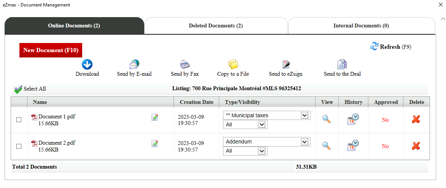The width and height of the screenshot is (446, 188).
Task: Check the box for Document 1.pdf
Action: pyautogui.click(x=19, y=120)
